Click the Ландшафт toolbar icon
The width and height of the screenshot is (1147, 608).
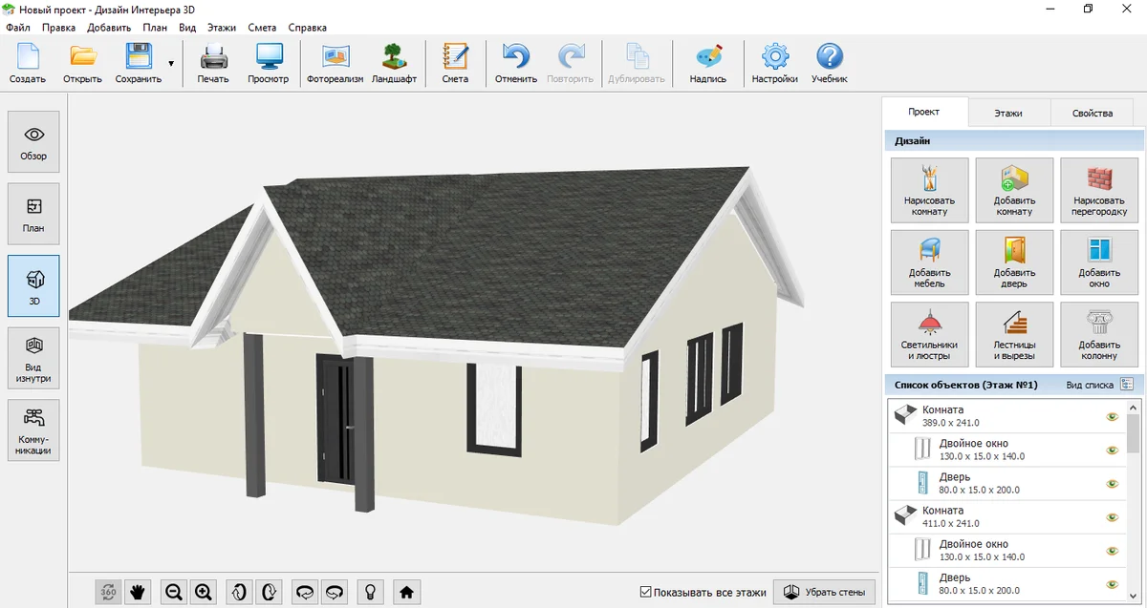pos(394,64)
